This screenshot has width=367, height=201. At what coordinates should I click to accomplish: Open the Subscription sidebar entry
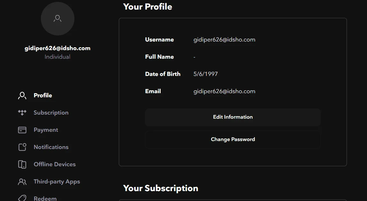tap(51, 113)
